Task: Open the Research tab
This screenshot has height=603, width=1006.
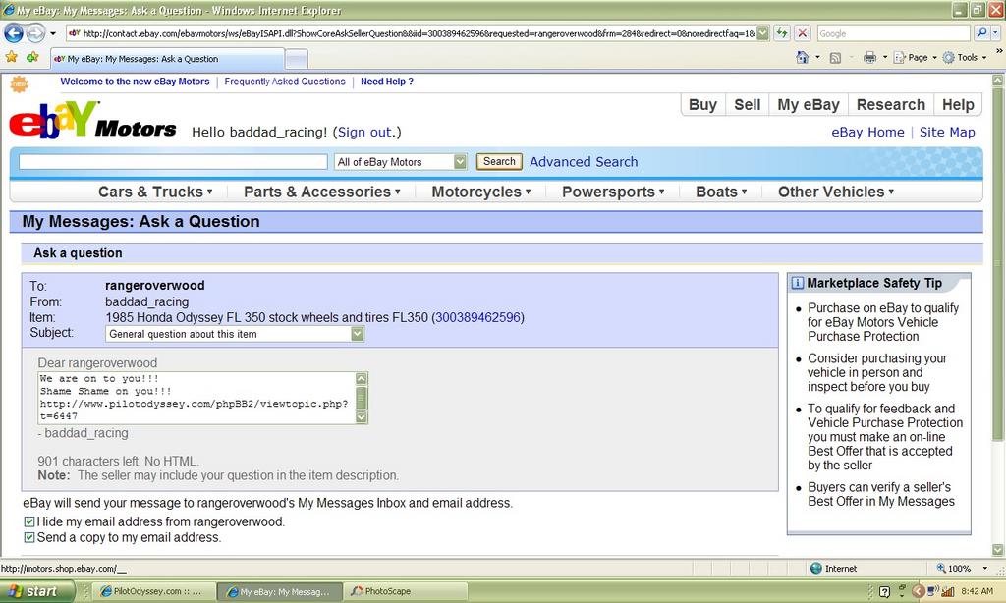Action: [890, 104]
